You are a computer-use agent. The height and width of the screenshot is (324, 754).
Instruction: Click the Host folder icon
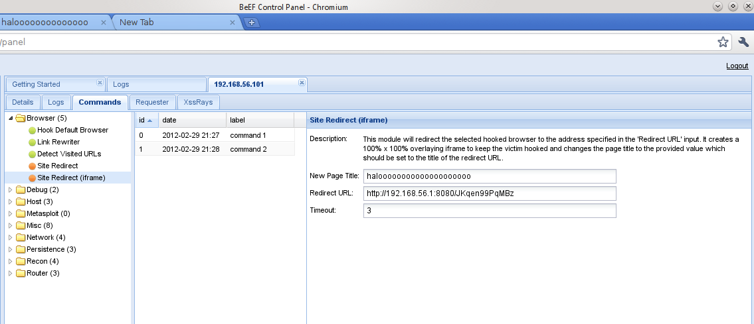[20, 202]
